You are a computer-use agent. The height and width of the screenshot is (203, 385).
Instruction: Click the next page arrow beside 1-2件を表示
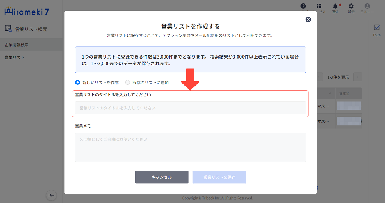tap(358, 77)
